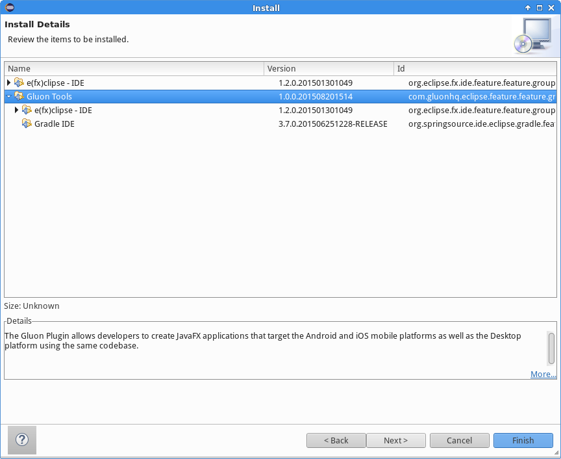Sort by the Name column header
The width and height of the screenshot is (561, 459).
click(134, 68)
